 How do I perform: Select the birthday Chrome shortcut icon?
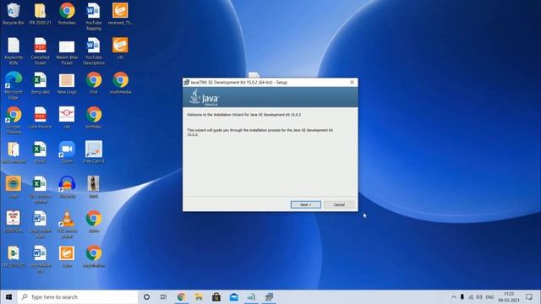(x=94, y=117)
